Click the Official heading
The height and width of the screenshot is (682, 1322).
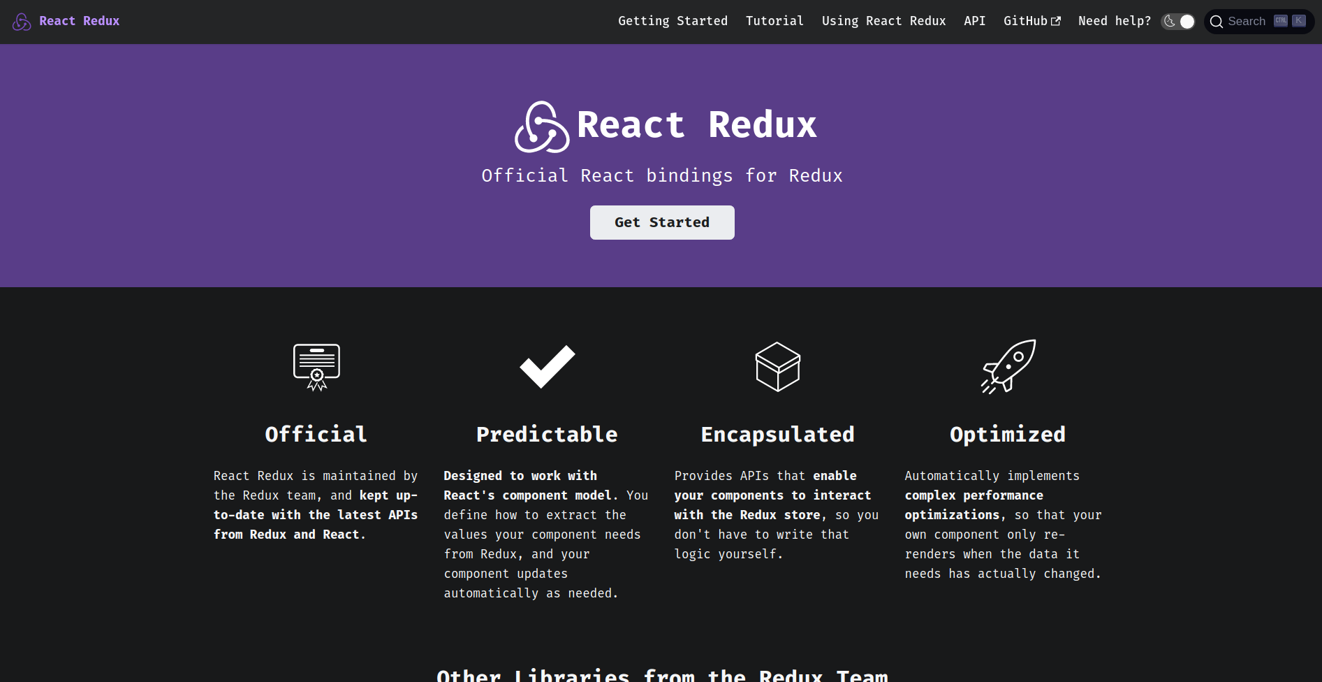(x=316, y=435)
